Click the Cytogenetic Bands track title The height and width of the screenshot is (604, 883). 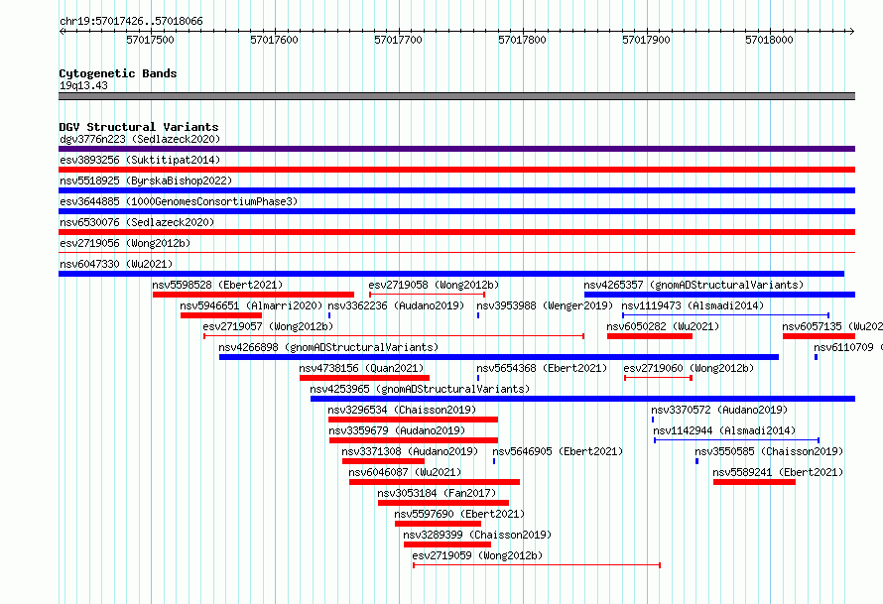(118, 73)
